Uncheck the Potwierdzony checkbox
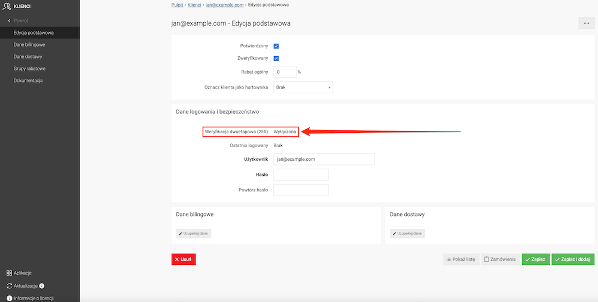The image size is (598, 302). pos(276,46)
